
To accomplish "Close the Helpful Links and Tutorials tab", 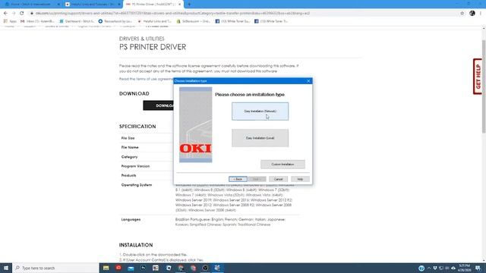I will click(119, 5).
